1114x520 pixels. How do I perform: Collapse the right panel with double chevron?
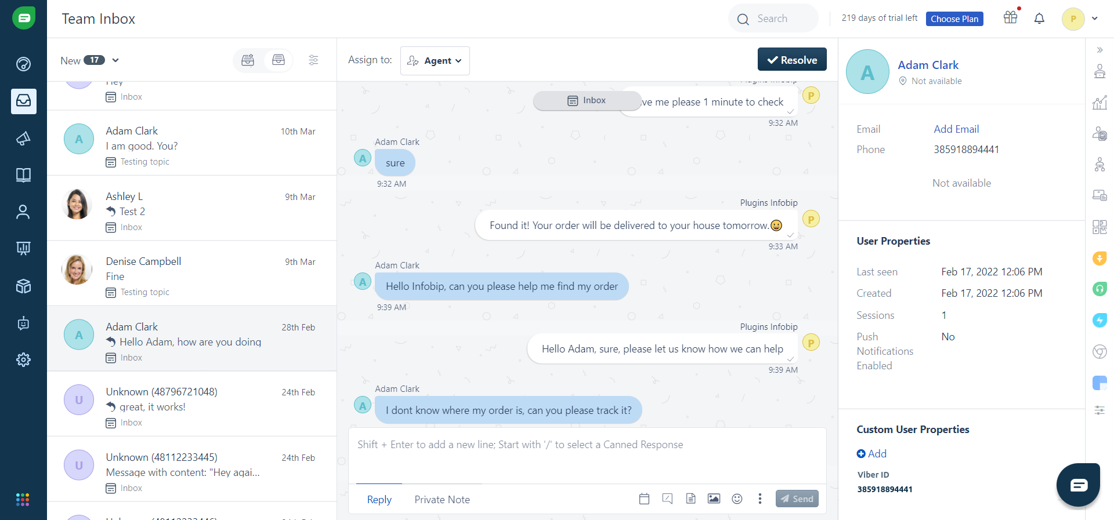[x=1099, y=50]
